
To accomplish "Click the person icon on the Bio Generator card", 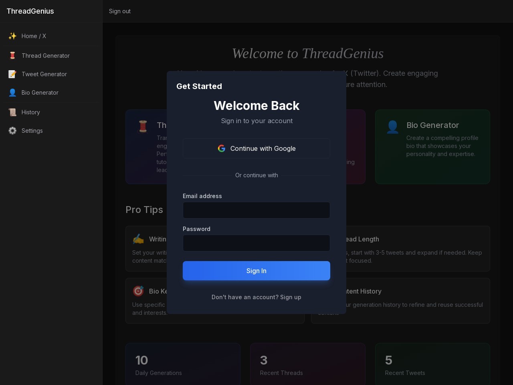I will (392, 126).
